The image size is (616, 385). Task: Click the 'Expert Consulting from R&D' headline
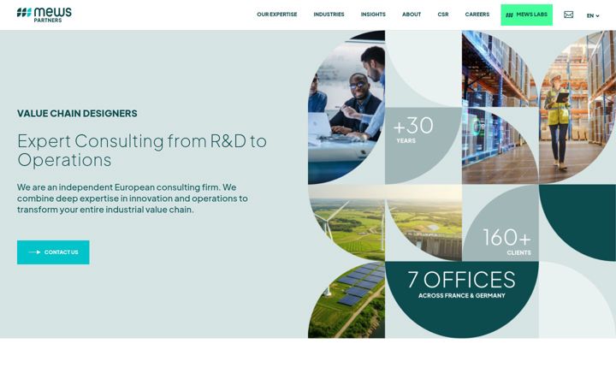coord(142,151)
